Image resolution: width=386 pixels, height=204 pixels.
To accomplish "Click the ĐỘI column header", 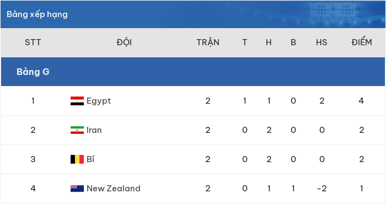I will [124, 42].
